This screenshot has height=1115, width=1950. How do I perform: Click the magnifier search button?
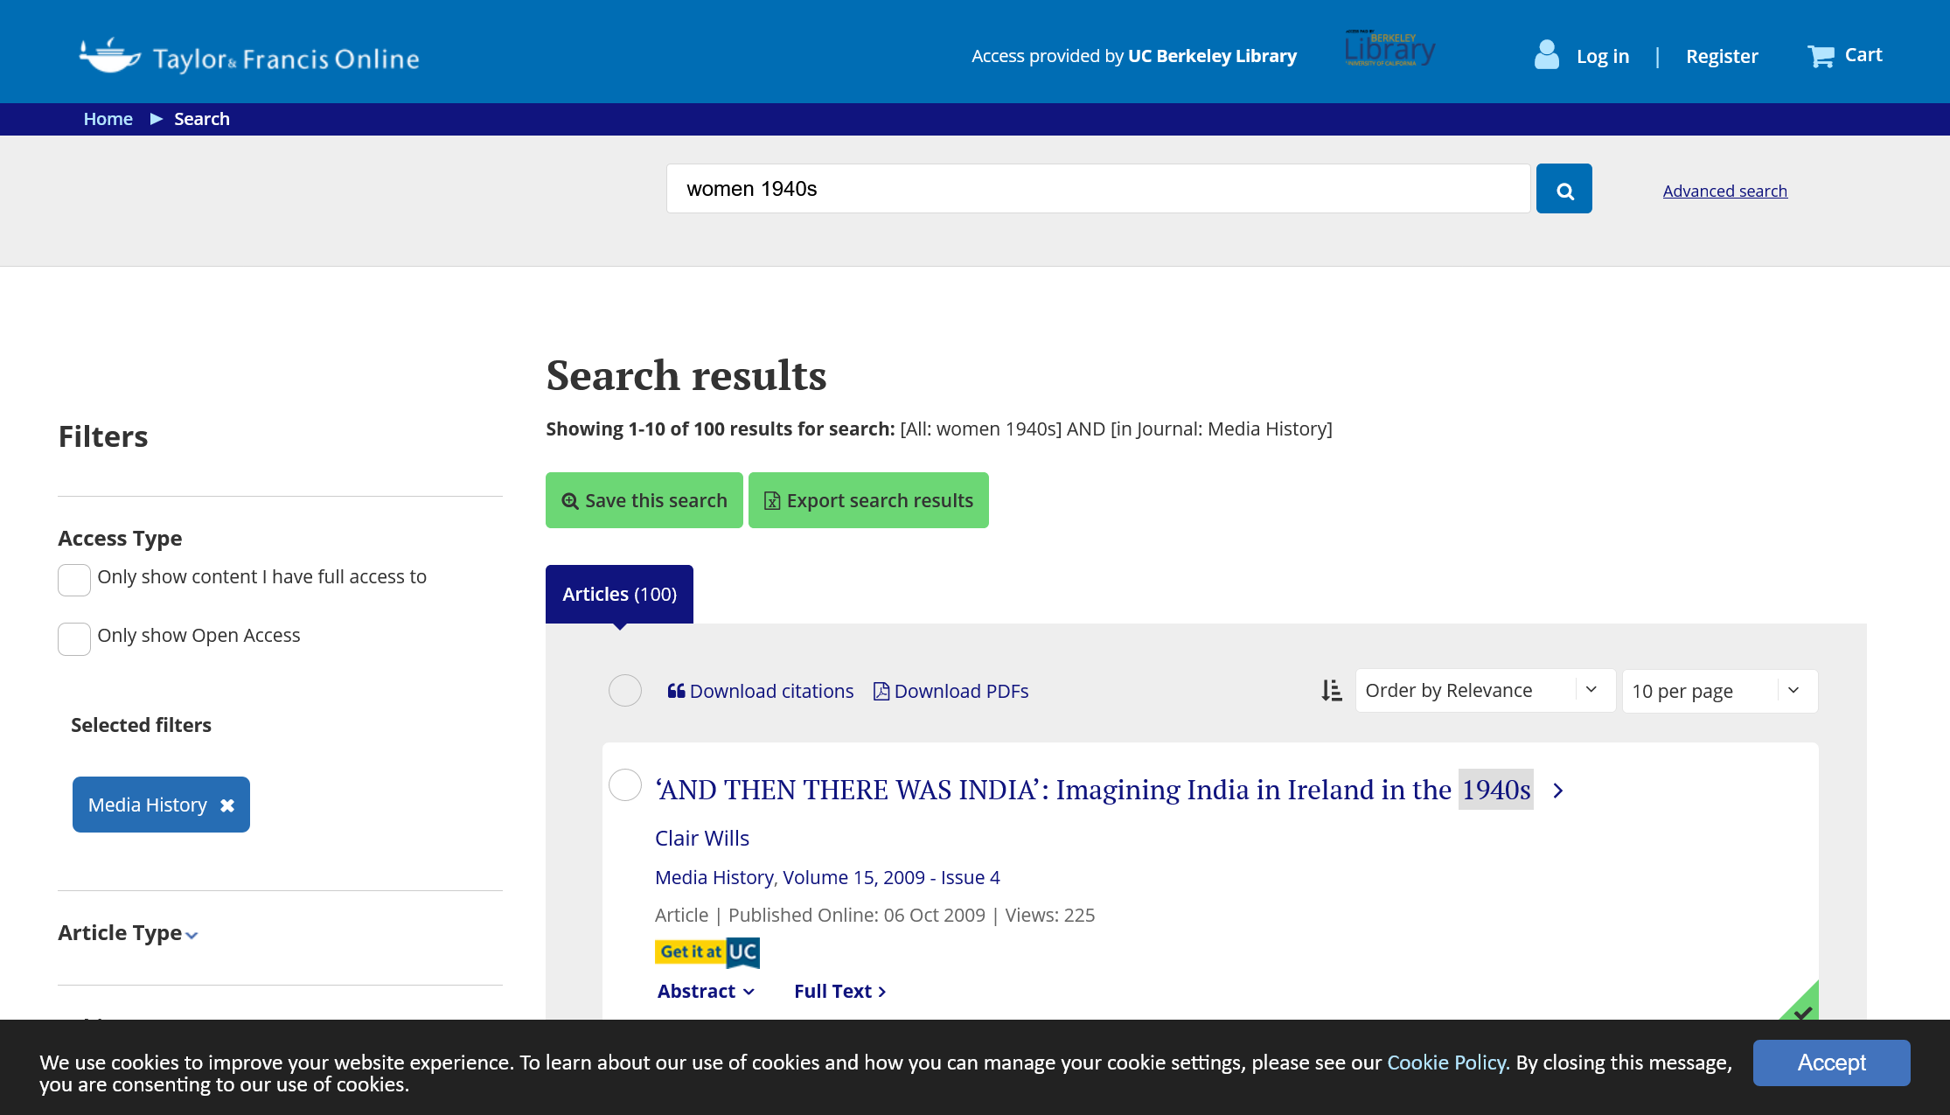1563,189
